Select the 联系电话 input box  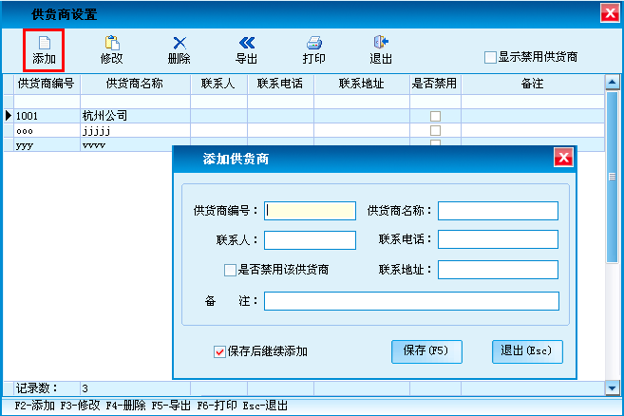pos(498,239)
